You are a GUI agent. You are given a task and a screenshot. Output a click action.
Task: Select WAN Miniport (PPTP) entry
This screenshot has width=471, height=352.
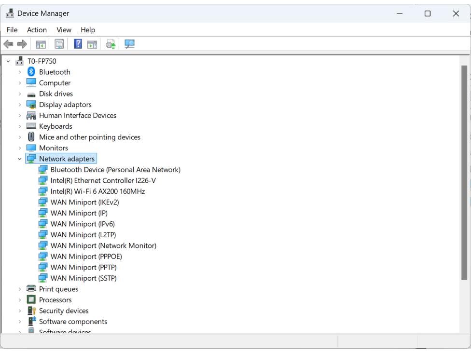click(x=83, y=267)
